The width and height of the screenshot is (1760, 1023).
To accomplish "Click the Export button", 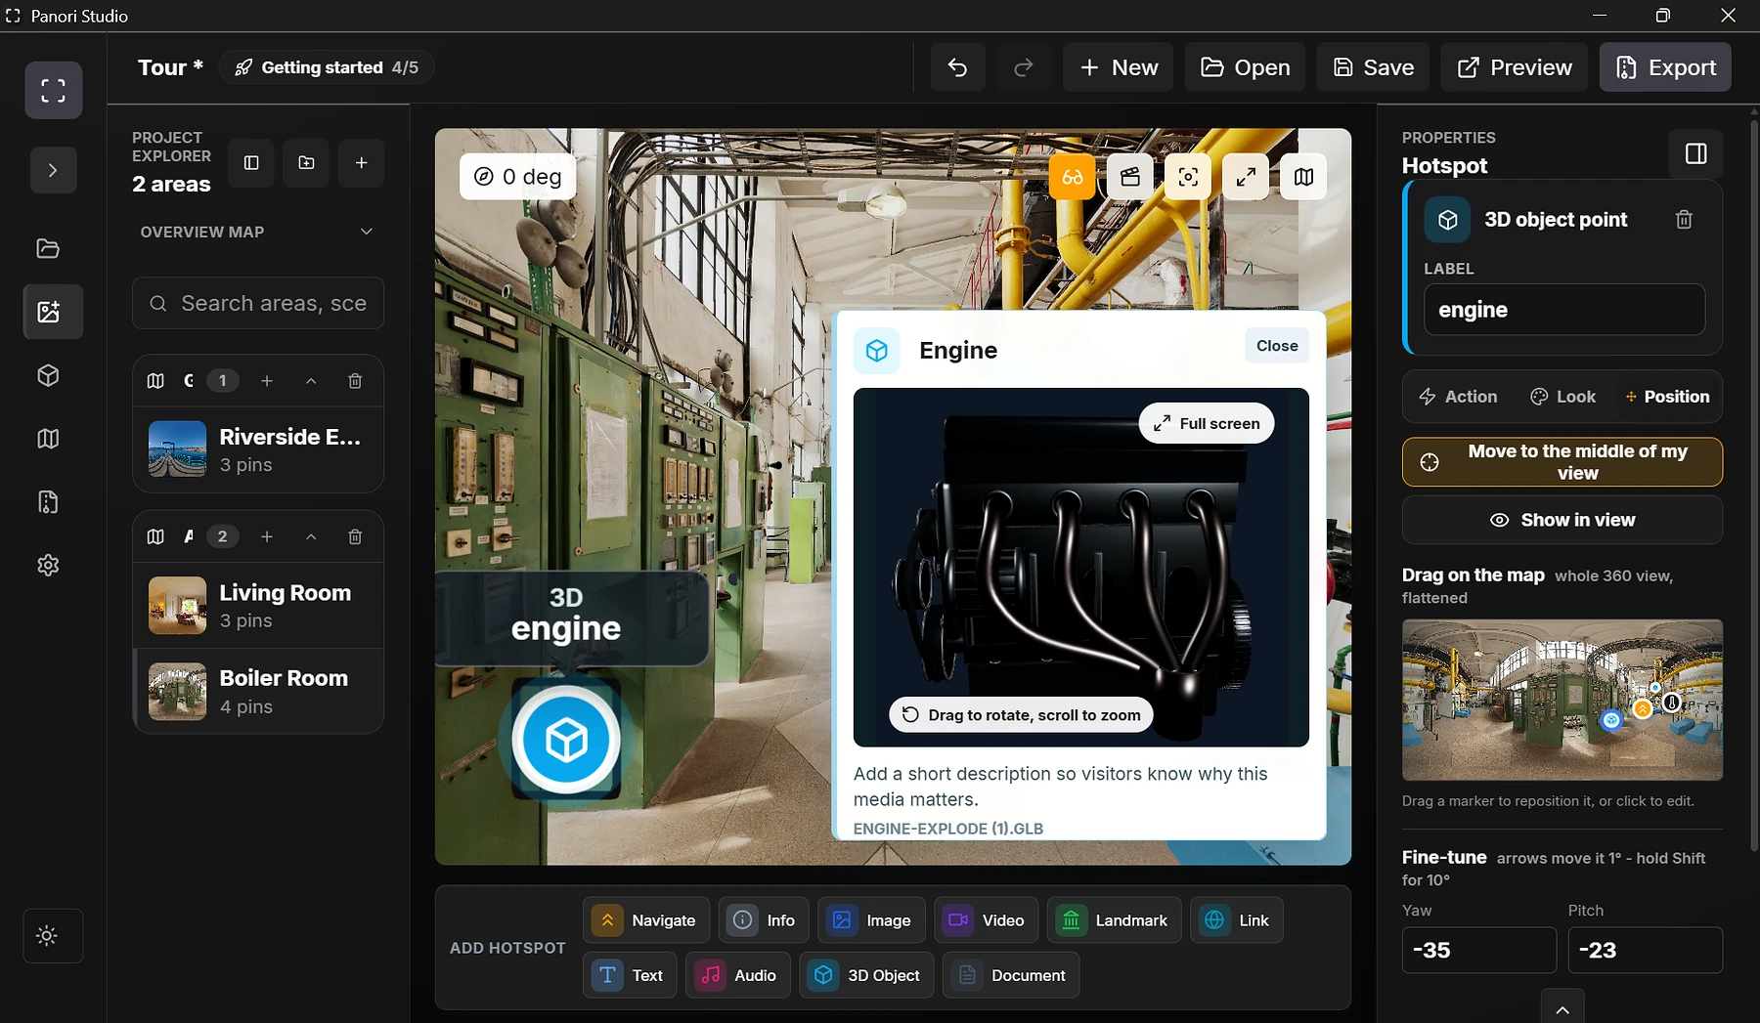I will tap(1665, 67).
